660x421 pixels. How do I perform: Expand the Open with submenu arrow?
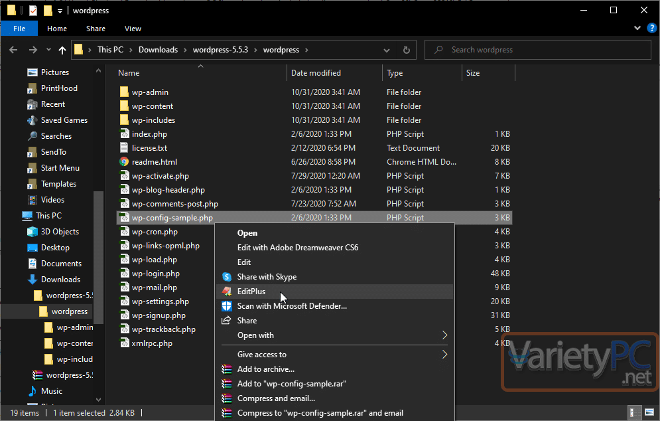coord(444,335)
